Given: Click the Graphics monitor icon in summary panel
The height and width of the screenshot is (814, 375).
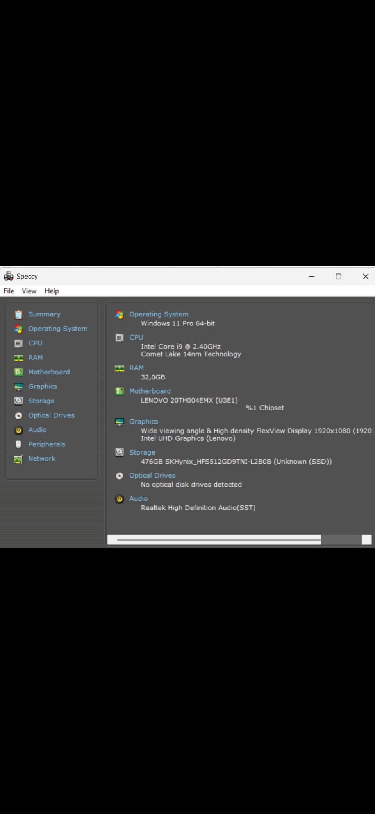Looking at the screenshot, I should coord(120,422).
